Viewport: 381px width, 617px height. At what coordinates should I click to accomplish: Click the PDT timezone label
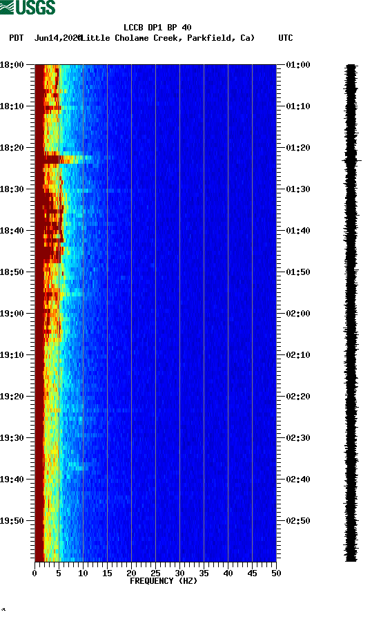[x=16, y=38]
